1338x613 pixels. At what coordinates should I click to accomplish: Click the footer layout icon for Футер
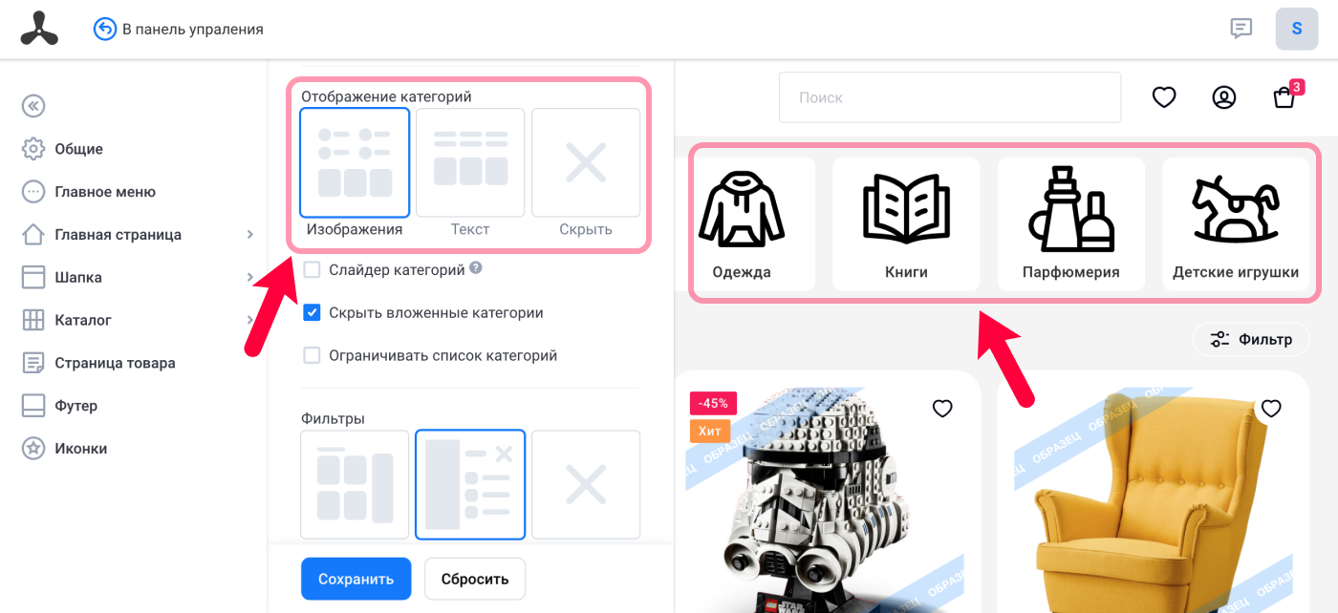tap(33, 406)
